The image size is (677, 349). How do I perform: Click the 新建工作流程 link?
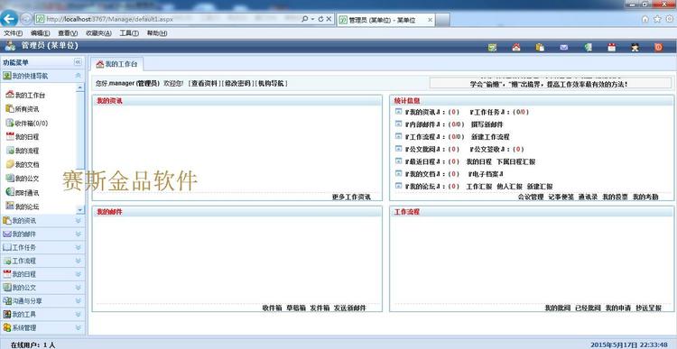pos(490,137)
